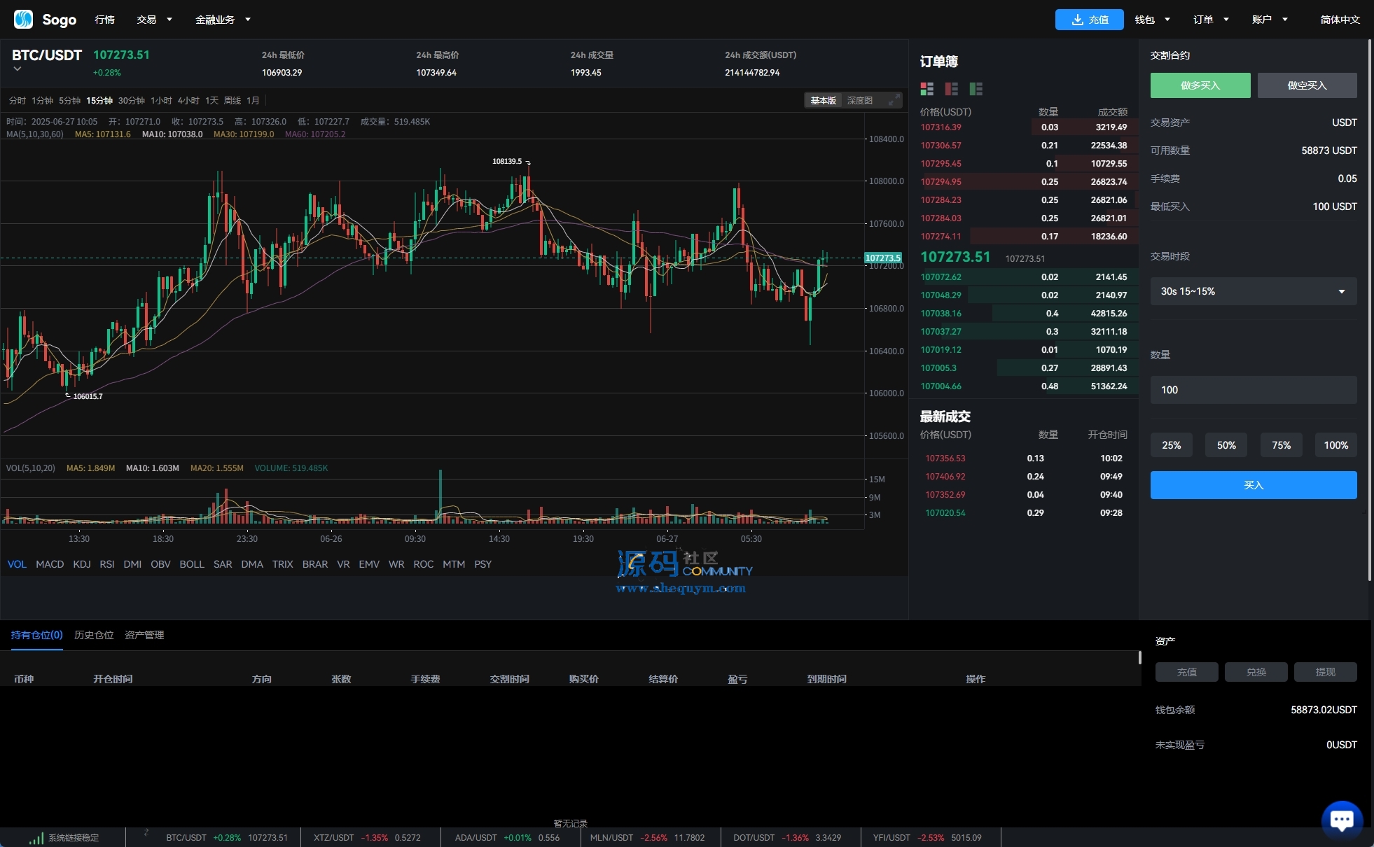Expand chart to fullscreen
Screen dimensions: 1374x847
click(x=894, y=101)
